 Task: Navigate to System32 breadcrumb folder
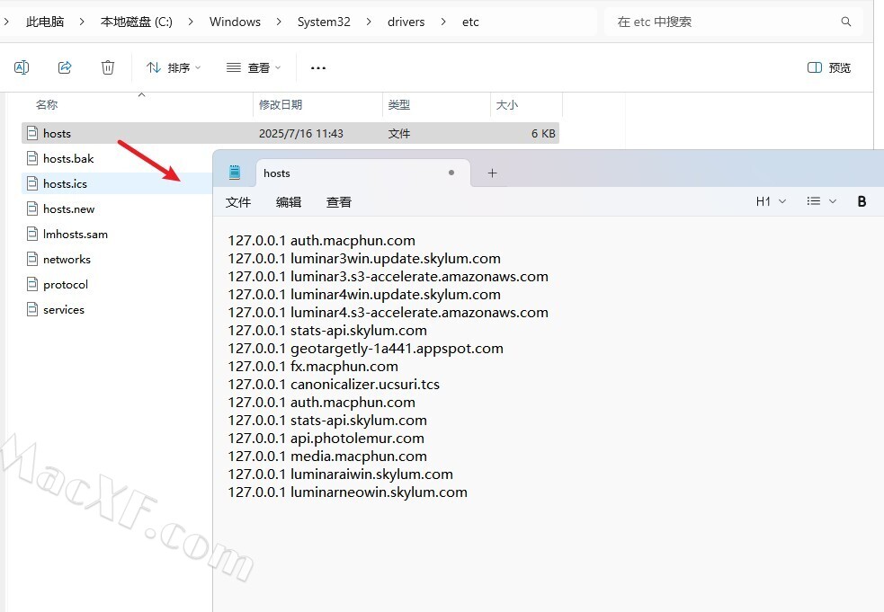coord(324,22)
